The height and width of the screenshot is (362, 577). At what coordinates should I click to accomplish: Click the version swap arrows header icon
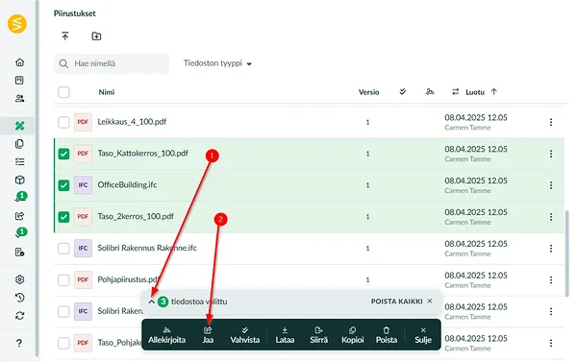tap(456, 91)
